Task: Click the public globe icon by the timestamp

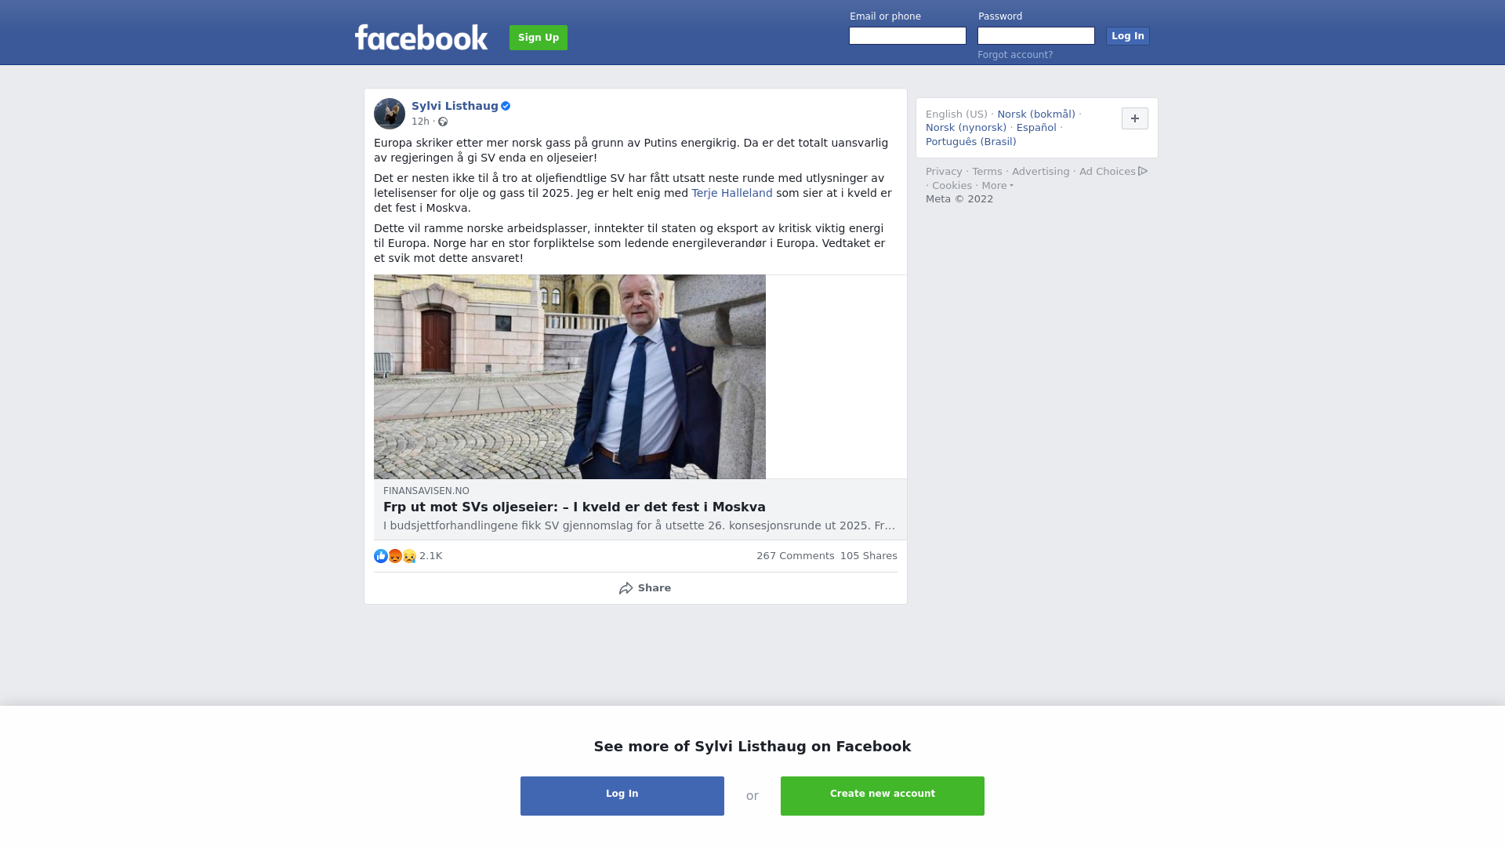Action: click(443, 122)
